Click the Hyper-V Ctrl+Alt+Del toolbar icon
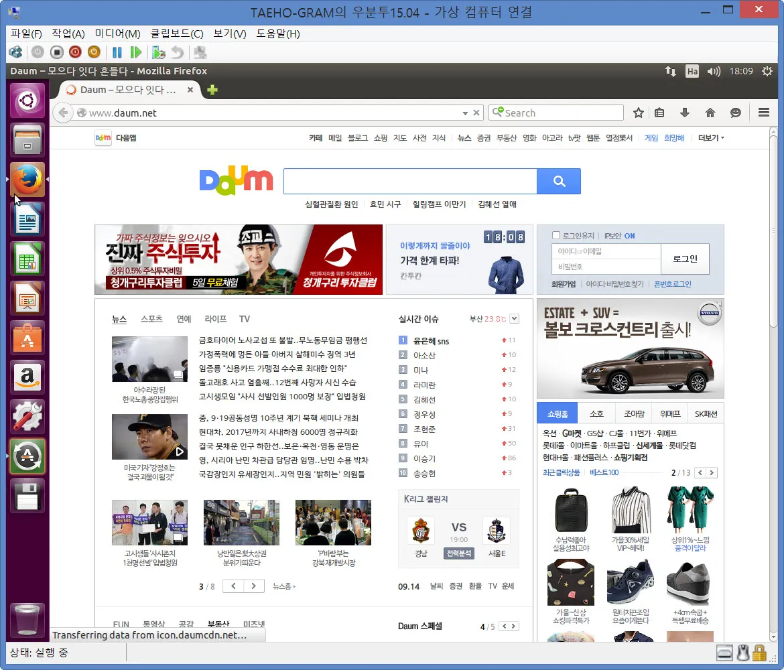This screenshot has width=784, height=670. tap(15, 52)
